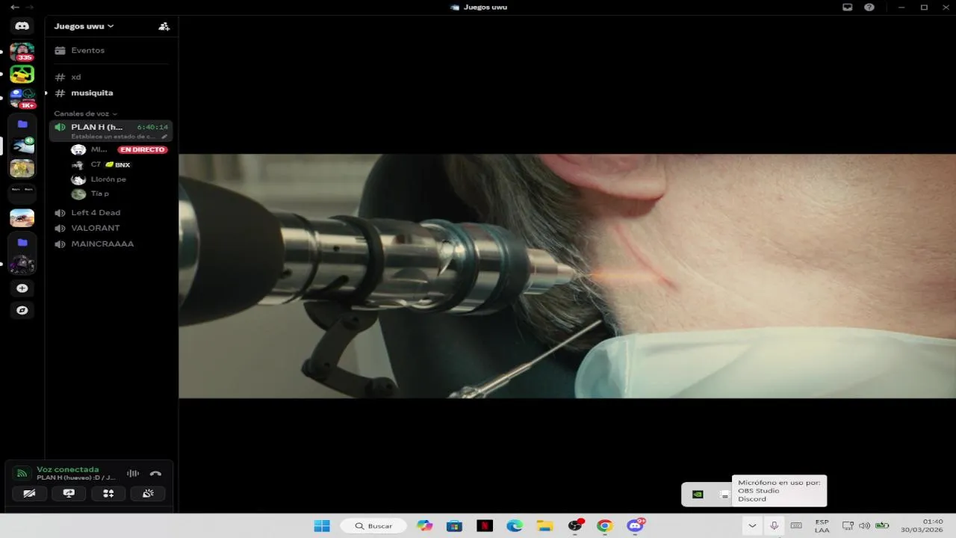Share your screen button
The width and height of the screenshot is (956, 538).
[69, 493]
